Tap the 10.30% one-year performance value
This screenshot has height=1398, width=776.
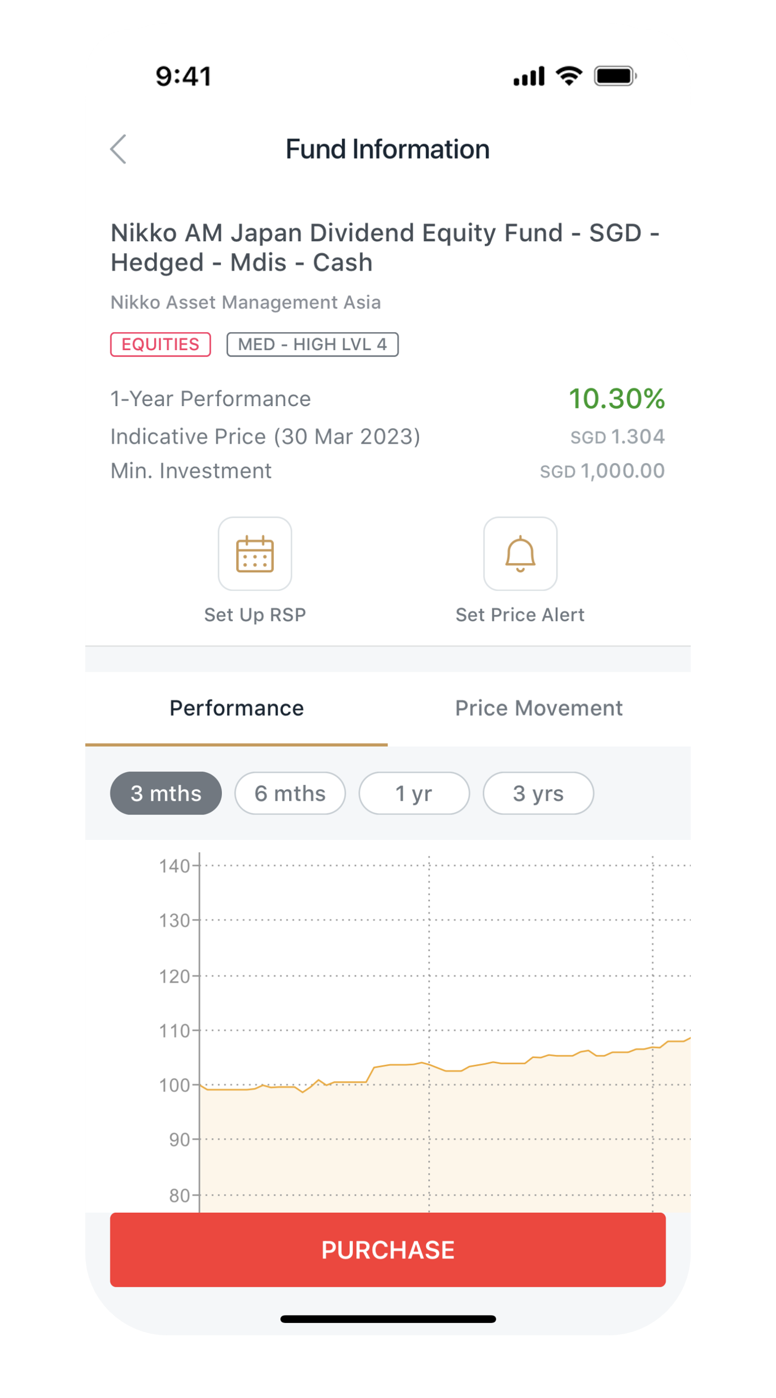[616, 399]
